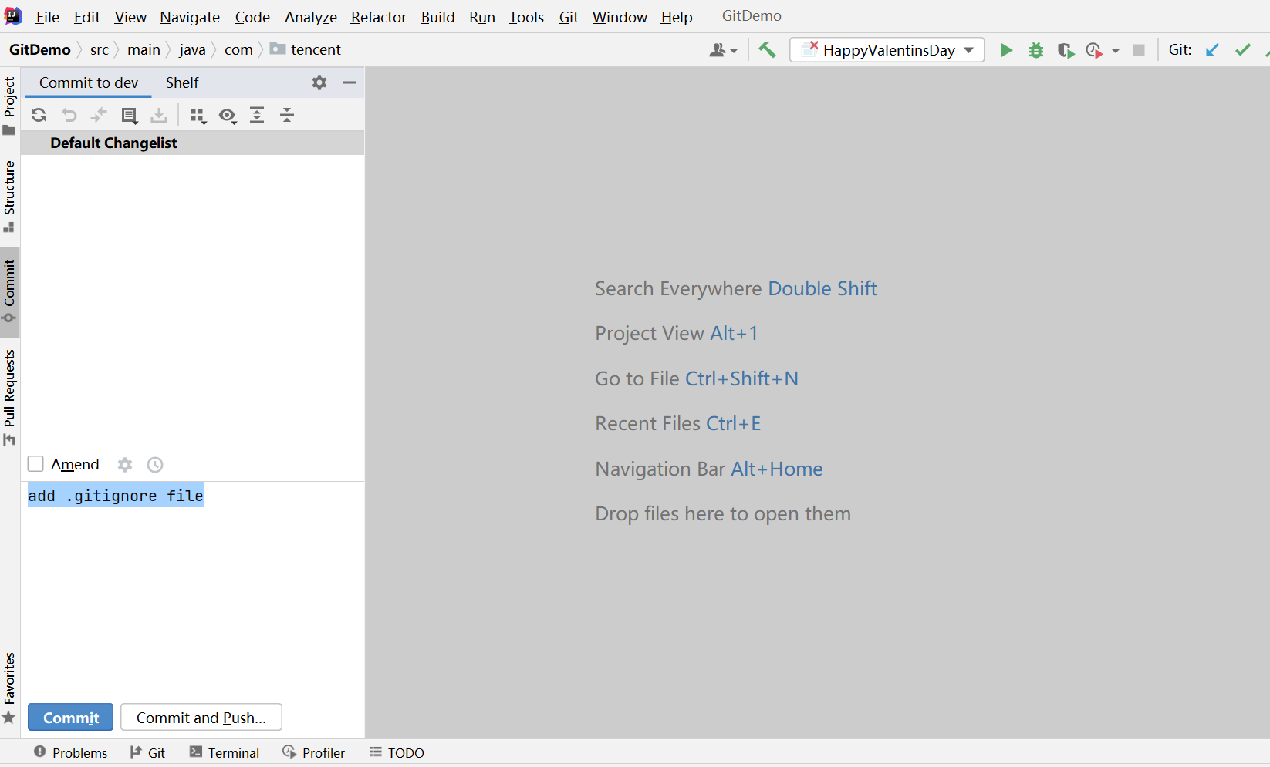Click the Stop square icon
Image resolution: width=1270 pixels, height=767 pixels.
click(1139, 50)
